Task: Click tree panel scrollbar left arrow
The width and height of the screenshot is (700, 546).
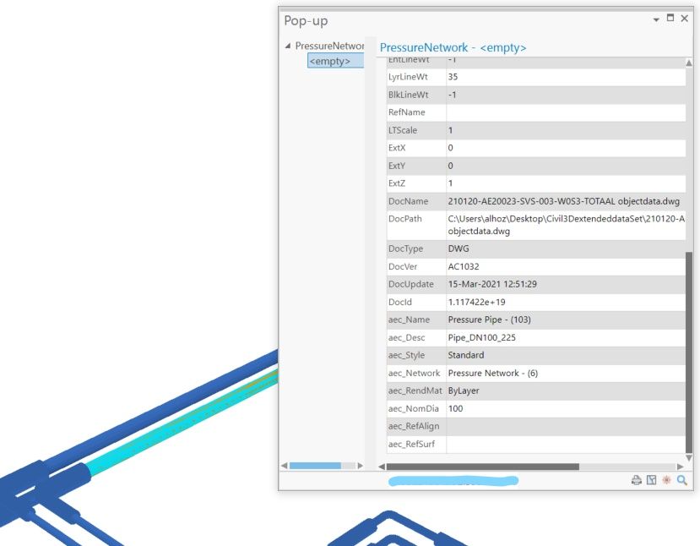Action: pyautogui.click(x=285, y=466)
